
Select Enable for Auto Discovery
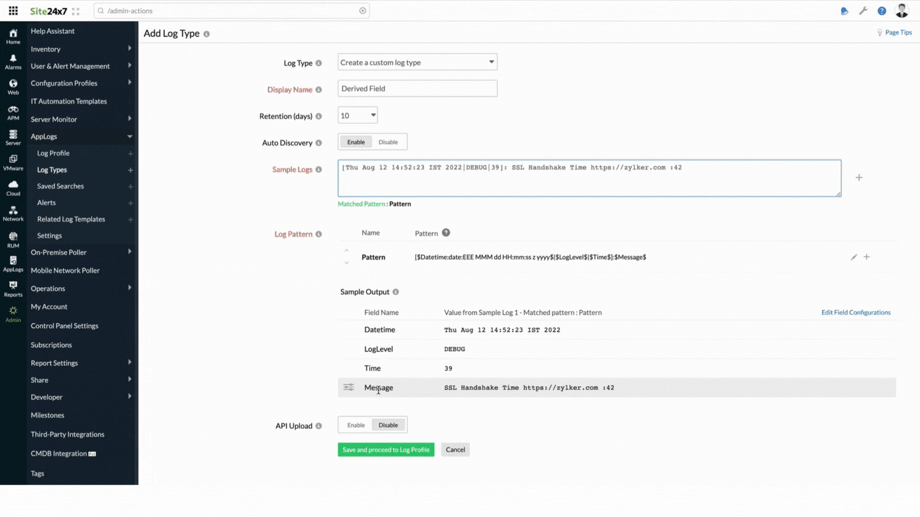(x=356, y=142)
